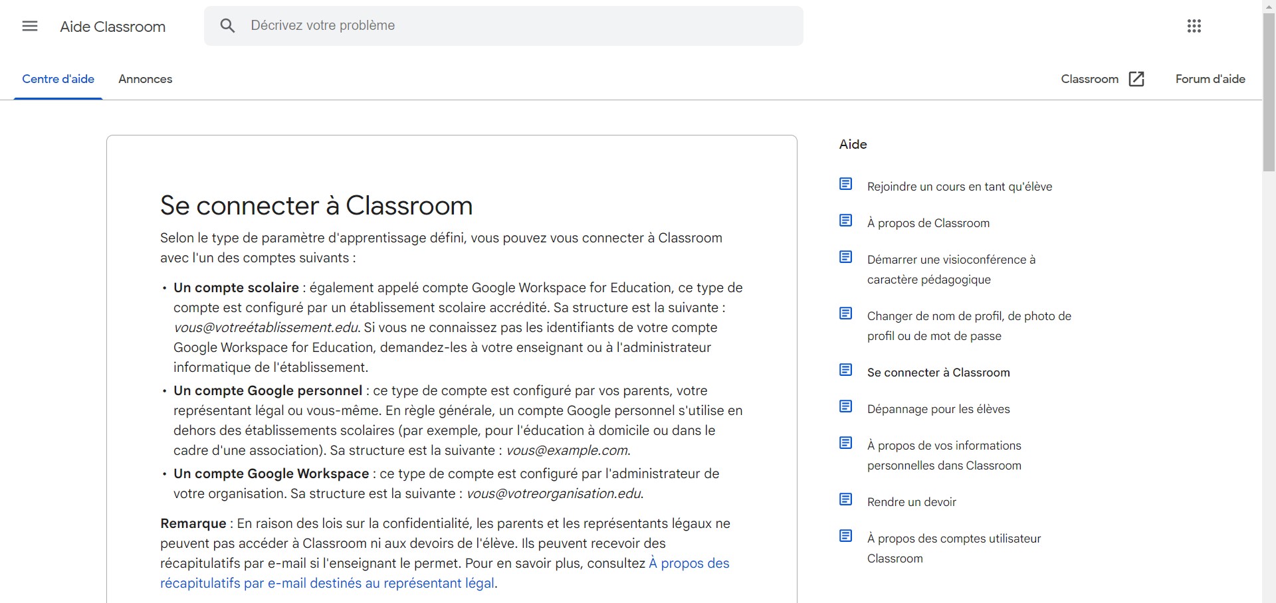Click article icon beside Dépannage pour les élèves

(845, 406)
